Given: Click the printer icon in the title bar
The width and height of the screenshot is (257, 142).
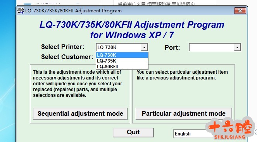Looking at the screenshot, I should 21,10.
